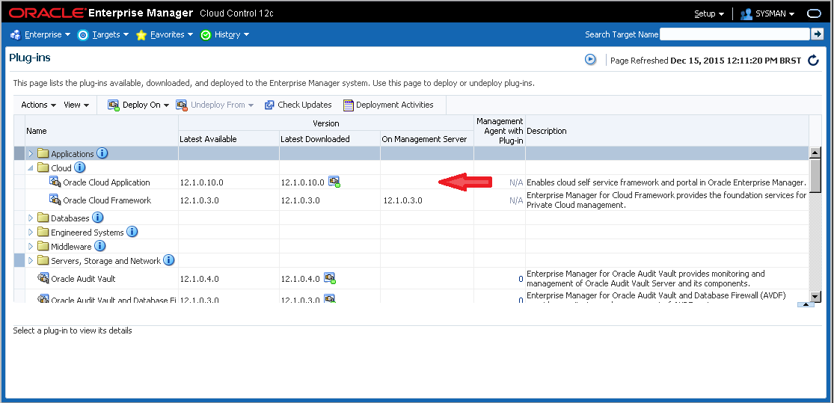Click the details pane collapse arrow
This screenshot has width=834, height=403.
tap(806, 304)
